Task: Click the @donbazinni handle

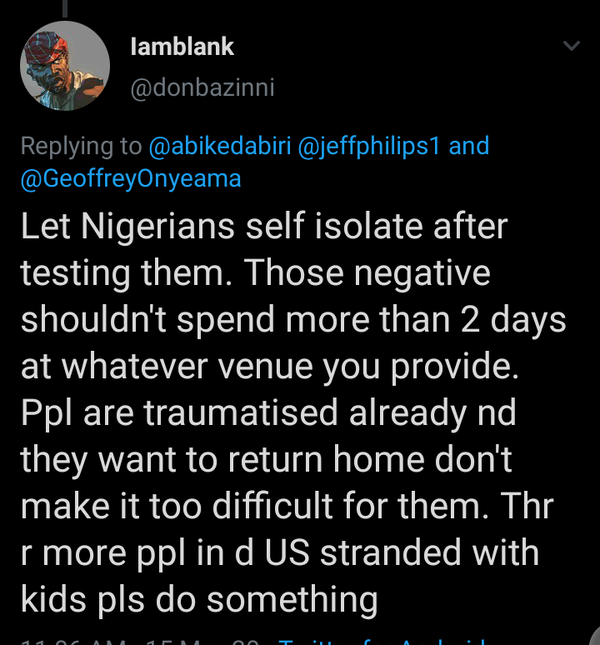Action: coord(202,87)
